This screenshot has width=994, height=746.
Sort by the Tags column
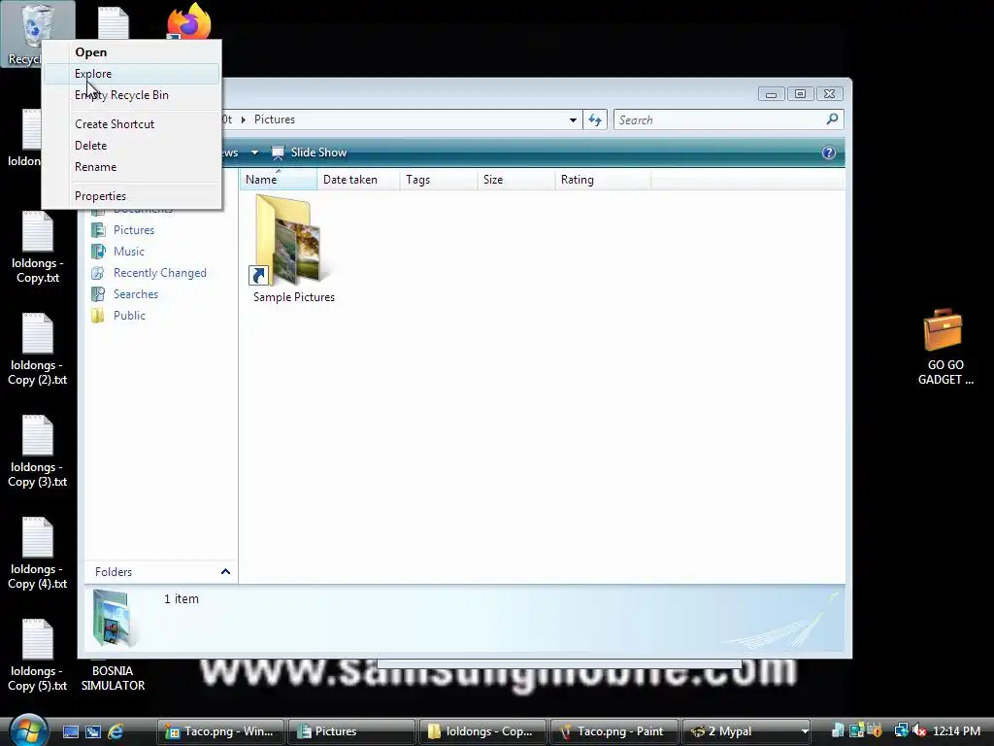439,180
